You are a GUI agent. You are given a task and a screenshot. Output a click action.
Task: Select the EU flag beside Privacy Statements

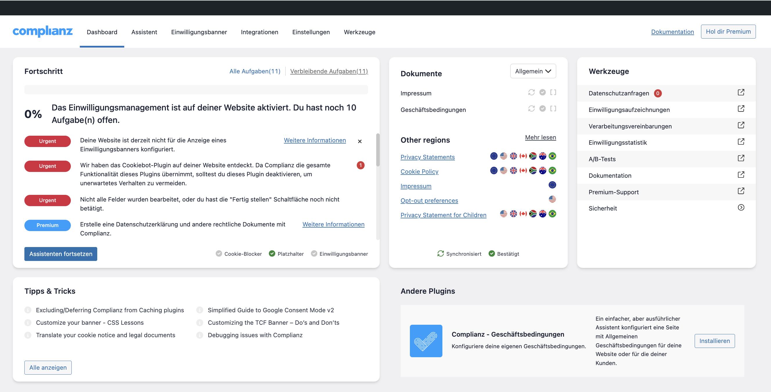(493, 156)
